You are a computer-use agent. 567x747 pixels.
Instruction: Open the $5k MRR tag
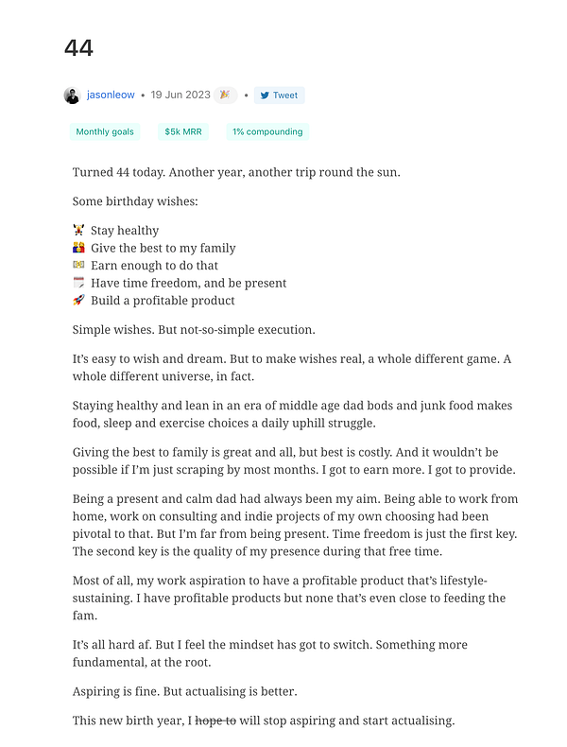pos(183,132)
